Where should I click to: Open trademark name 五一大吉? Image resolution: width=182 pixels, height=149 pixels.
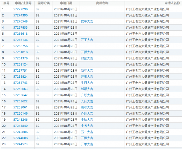[87, 132]
